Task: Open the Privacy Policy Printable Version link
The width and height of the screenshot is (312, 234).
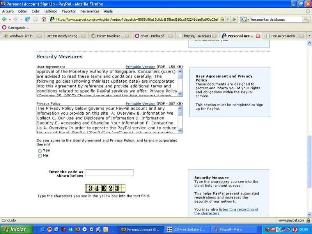Action: click(x=140, y=104)
